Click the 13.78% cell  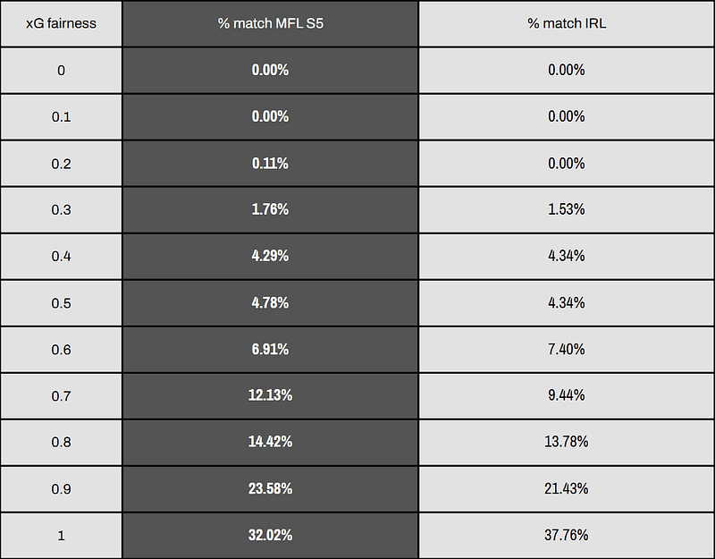(x=567, y=442)
